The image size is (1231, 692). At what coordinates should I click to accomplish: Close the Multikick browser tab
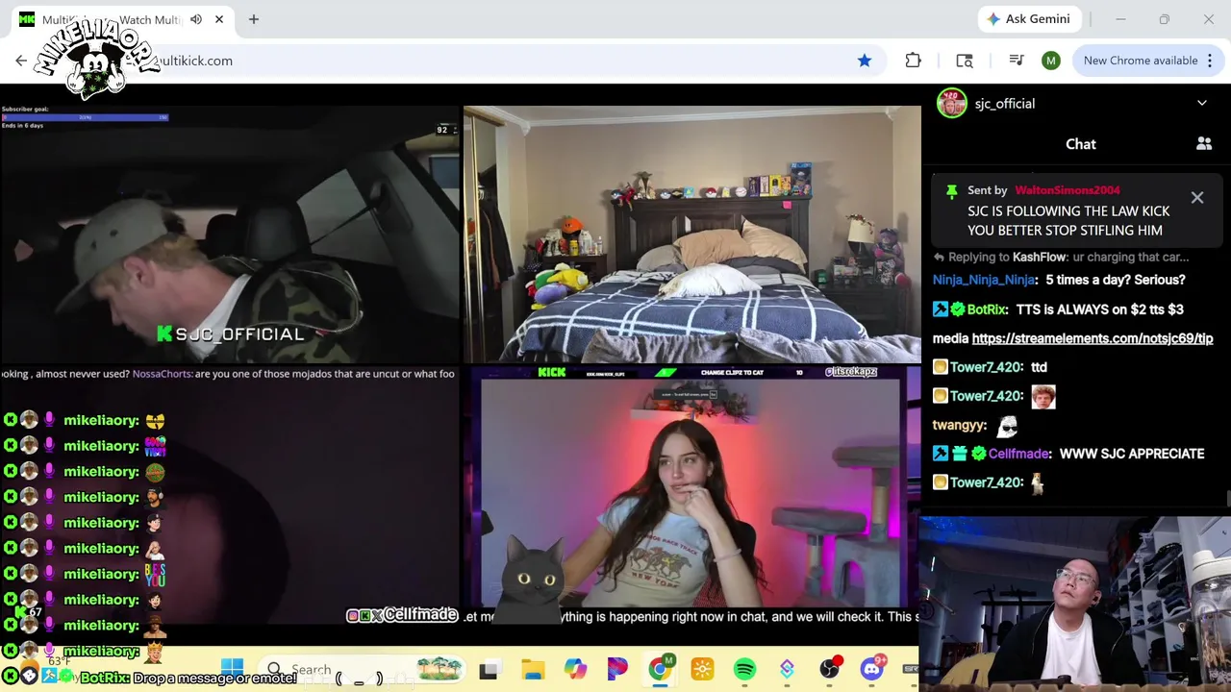[x=219, y=19]
